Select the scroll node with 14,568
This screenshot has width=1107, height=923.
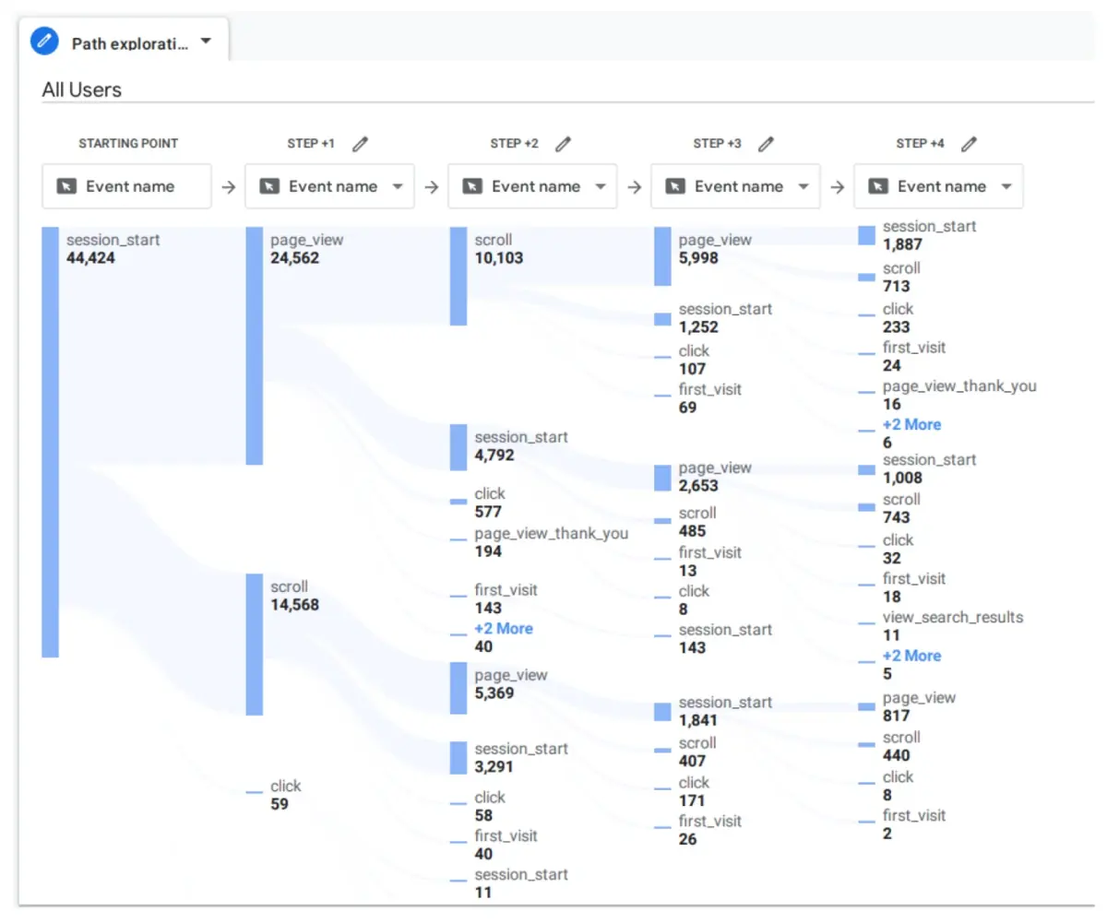coord(255,645)
